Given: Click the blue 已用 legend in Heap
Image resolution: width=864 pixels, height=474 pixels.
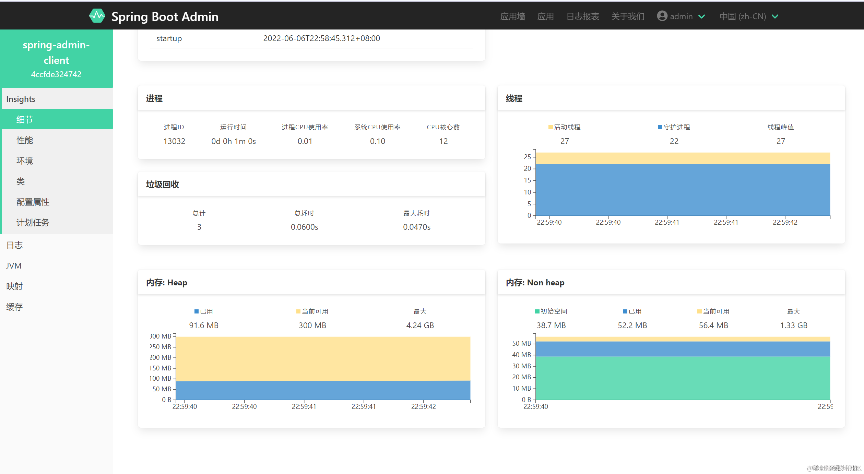Looking at the screenshot, I should coord(197,311).
